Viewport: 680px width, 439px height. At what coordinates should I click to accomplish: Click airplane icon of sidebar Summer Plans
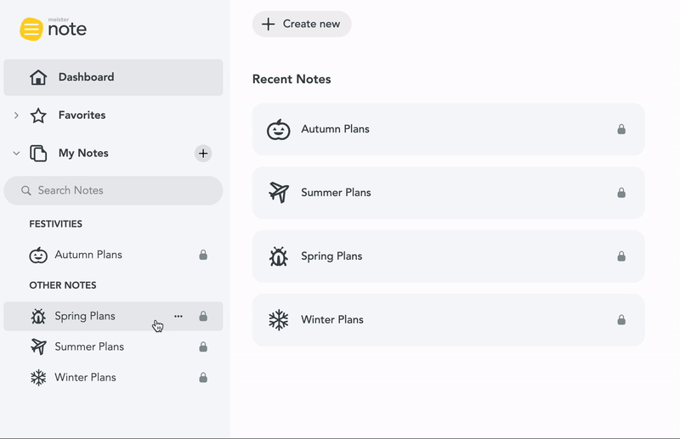[38, 346]
